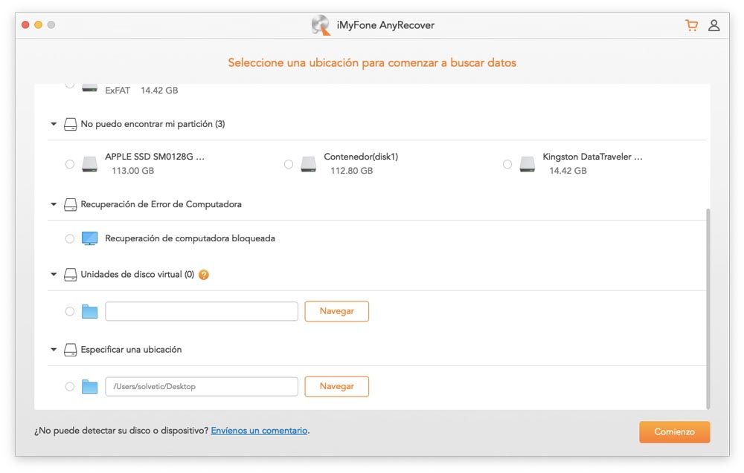
Task: Collapse the Recuperación de Error de Computadora section
Action: click(x=54, y=204)
